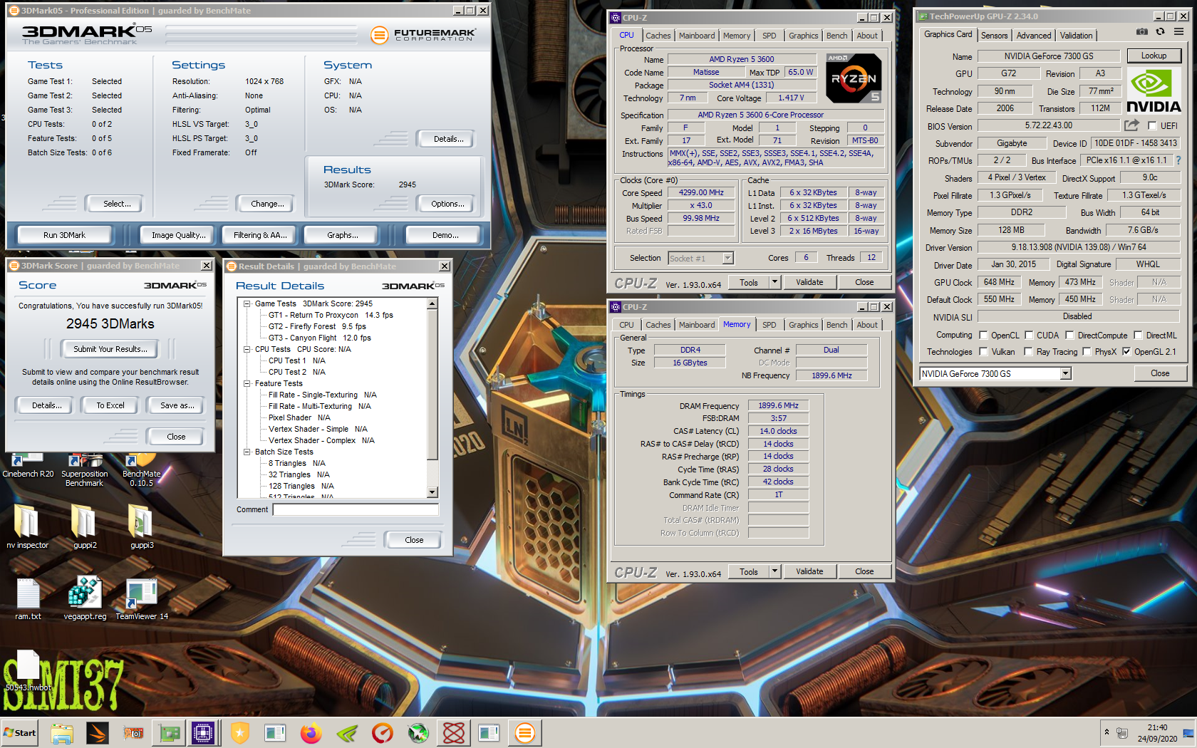Viewport: 1197px width, 748px height.
Task: Show hidden system tray icons arrow
Action: click(1107, 732)
